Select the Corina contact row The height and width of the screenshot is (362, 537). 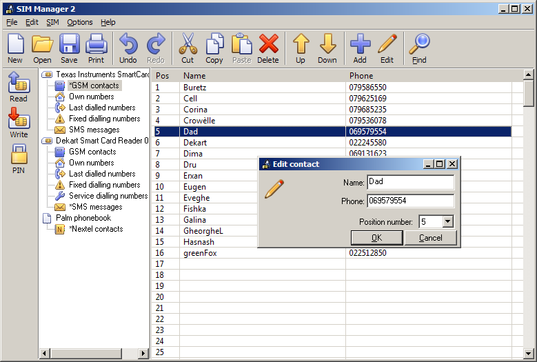pyautogui.click(x=332, y=110)
